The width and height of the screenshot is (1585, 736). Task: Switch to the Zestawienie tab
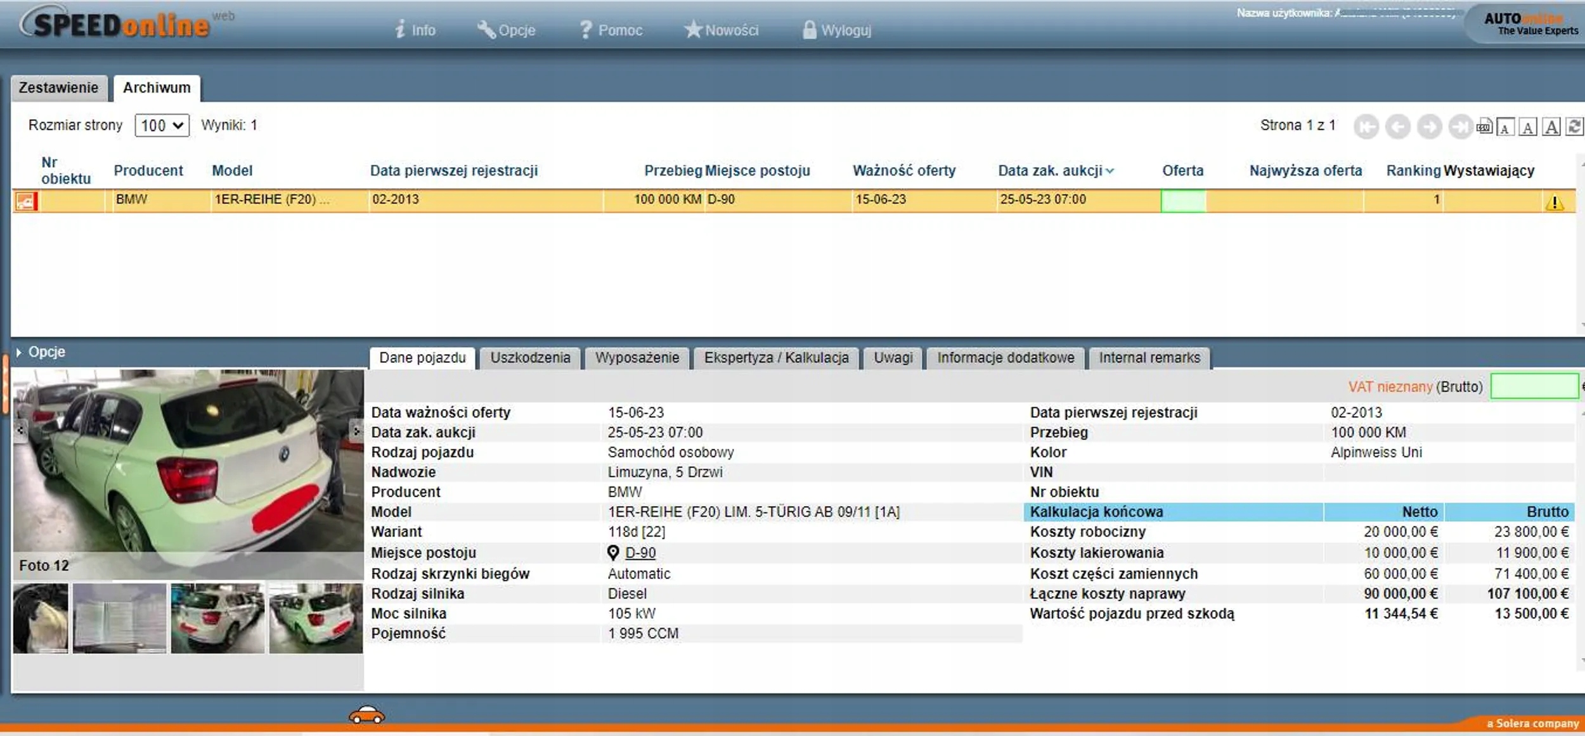tap(58, 88)
